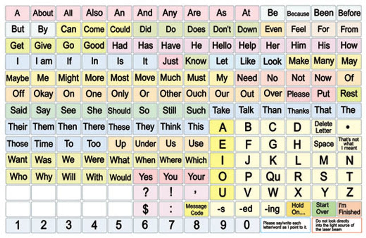
Task: Tap the letter "Qu" key
Action: 272,176
